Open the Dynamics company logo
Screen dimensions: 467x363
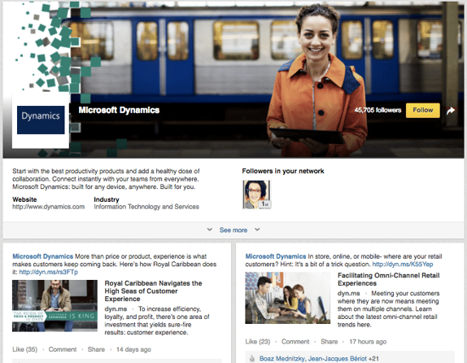[x=41, y=120]
